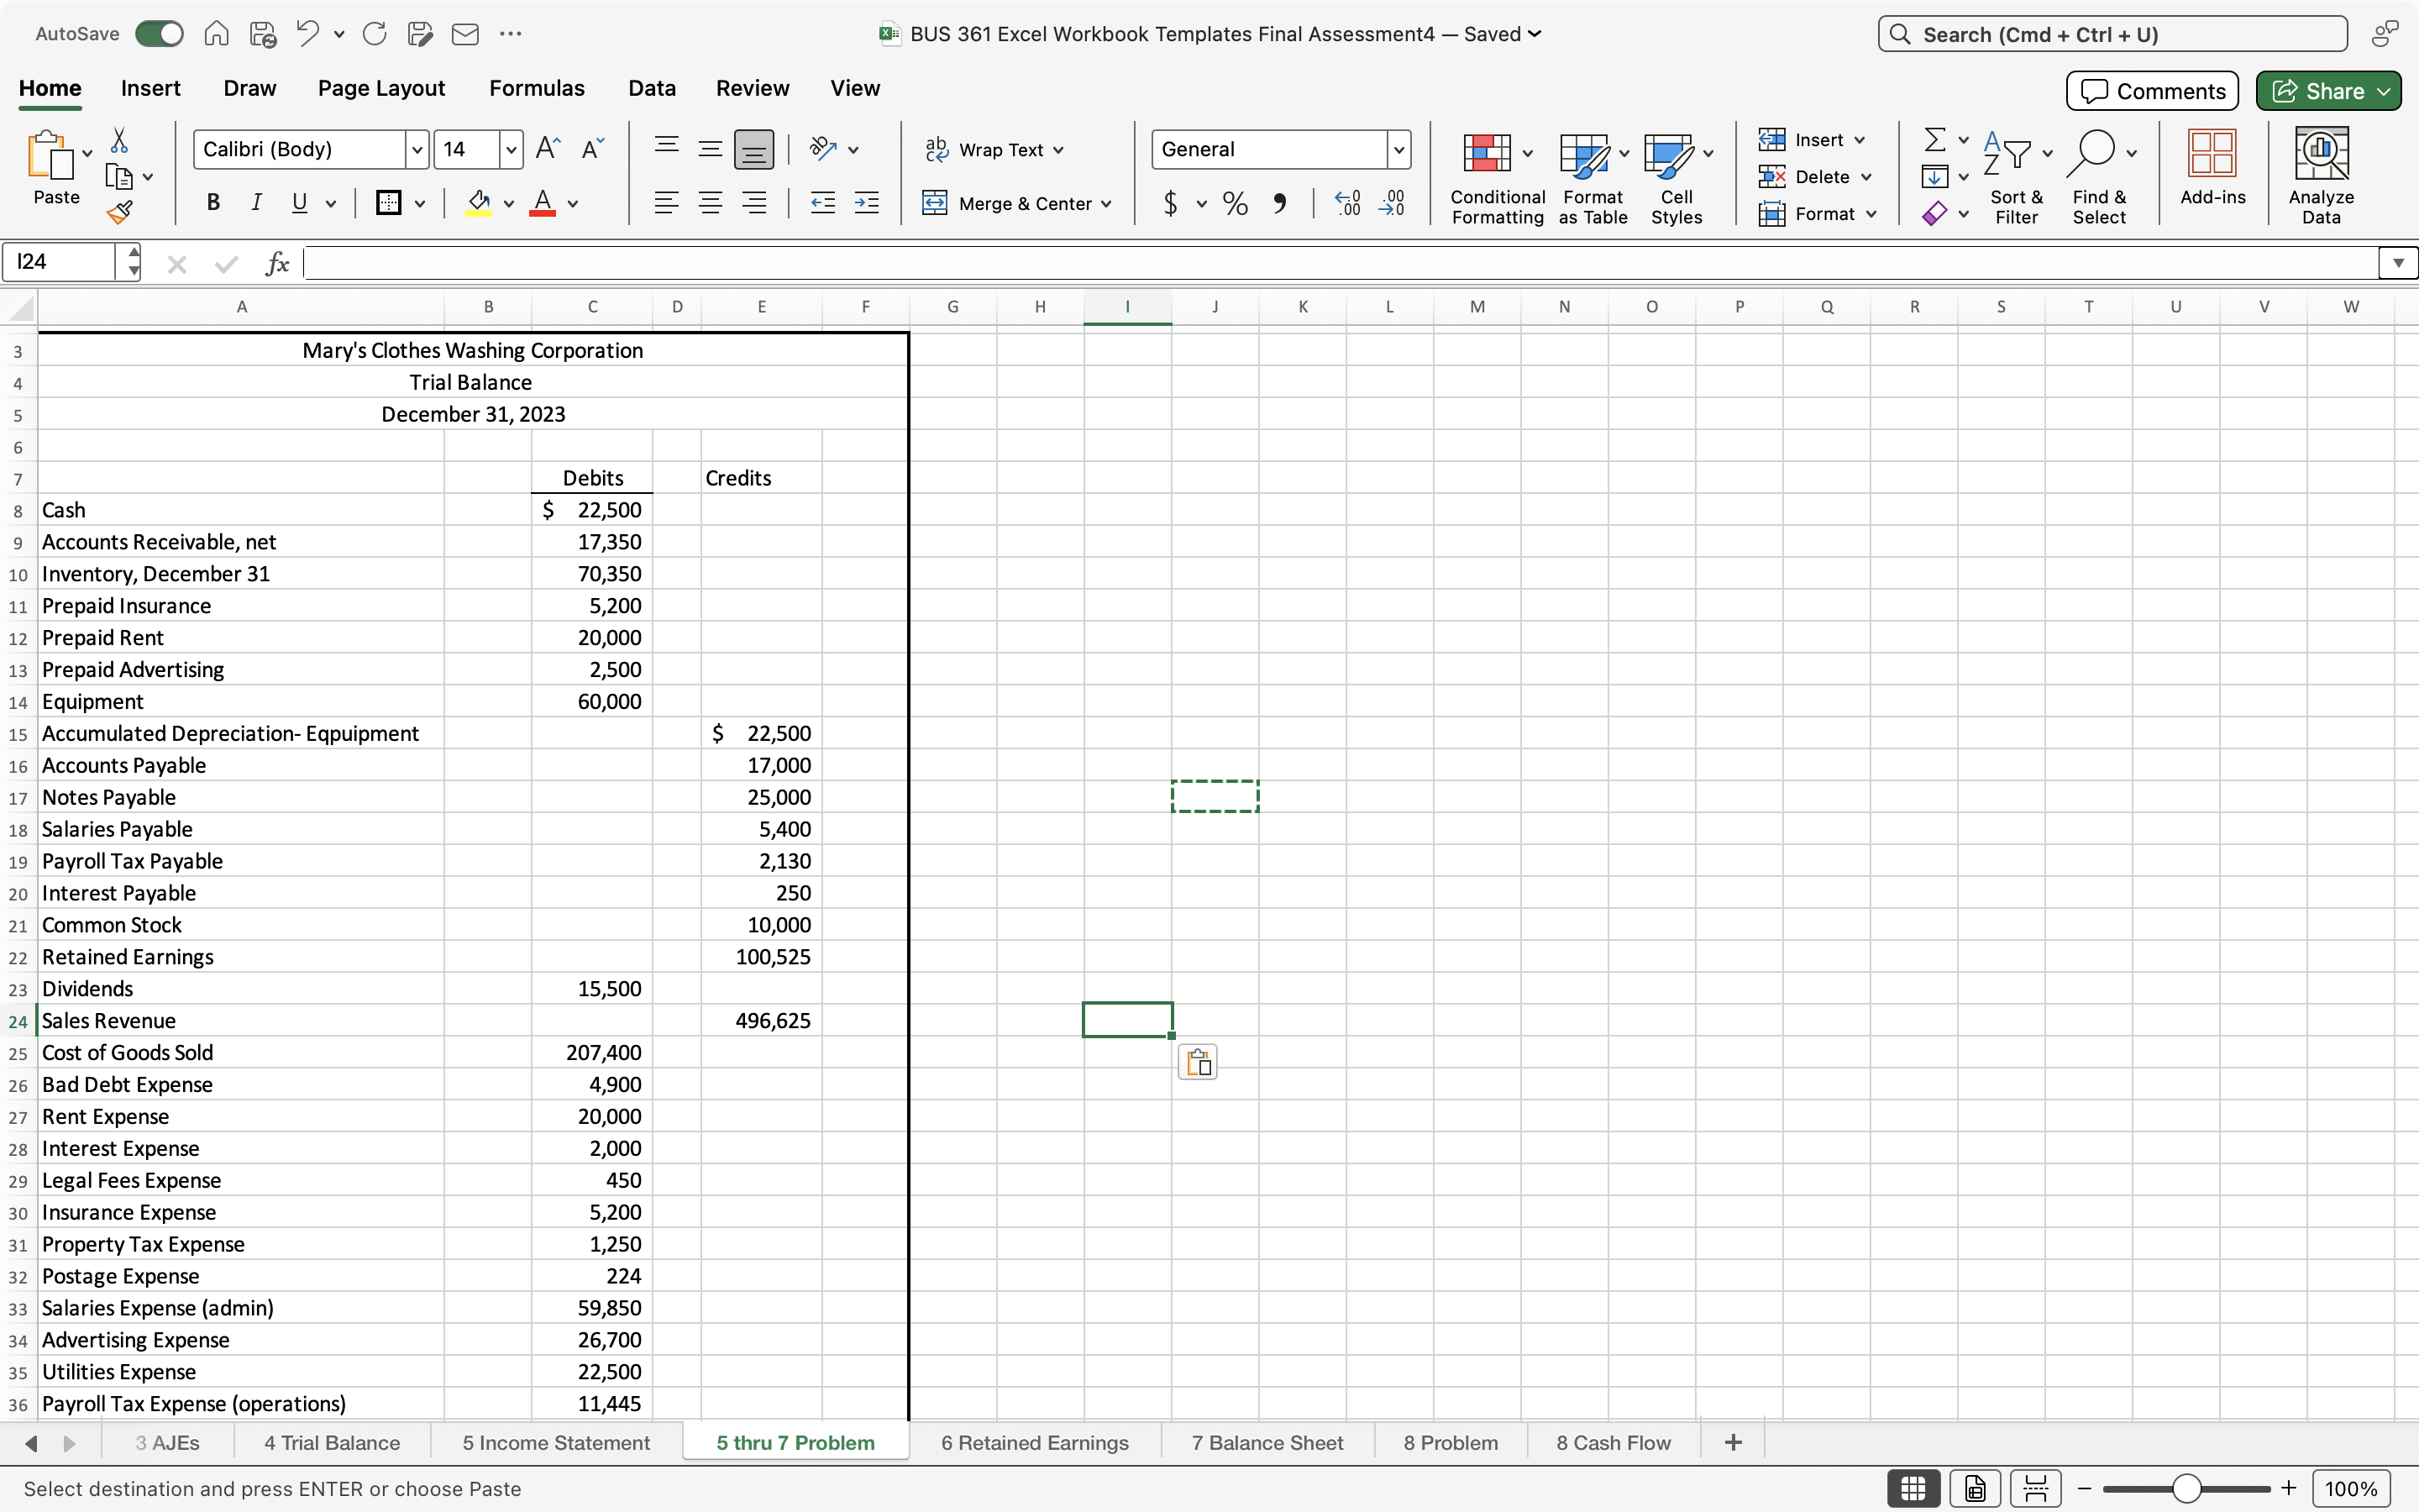Open the font name dropdown
The width and height of the screenshot is (2419, 1512).
point(417,149)
